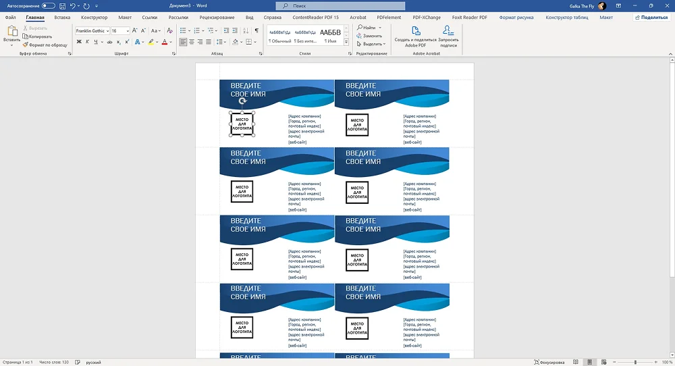Click the Request Signatures (Запросить подписи) icon
Image resolution: width=675 pixels, height=366 pixels.
[x=449, y=35]
